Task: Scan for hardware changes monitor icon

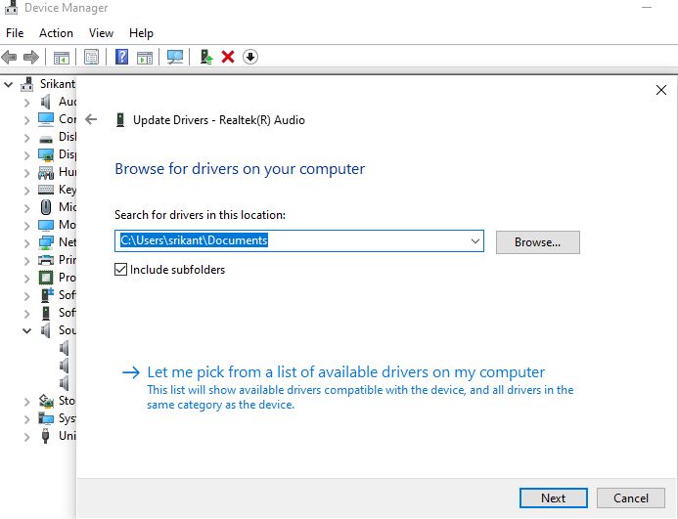Action: 175,57
